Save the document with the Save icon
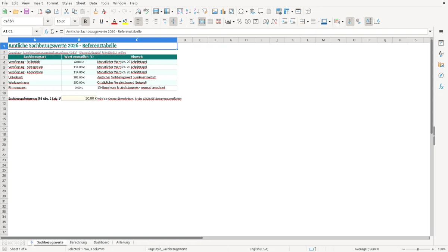The width and height of the screenshot is (448, 252). click(27, 12)
